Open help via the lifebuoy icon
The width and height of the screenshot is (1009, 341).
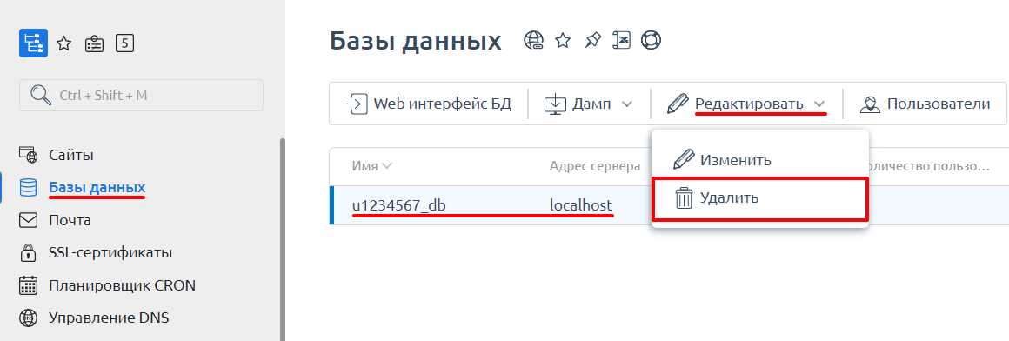[652, 41]
